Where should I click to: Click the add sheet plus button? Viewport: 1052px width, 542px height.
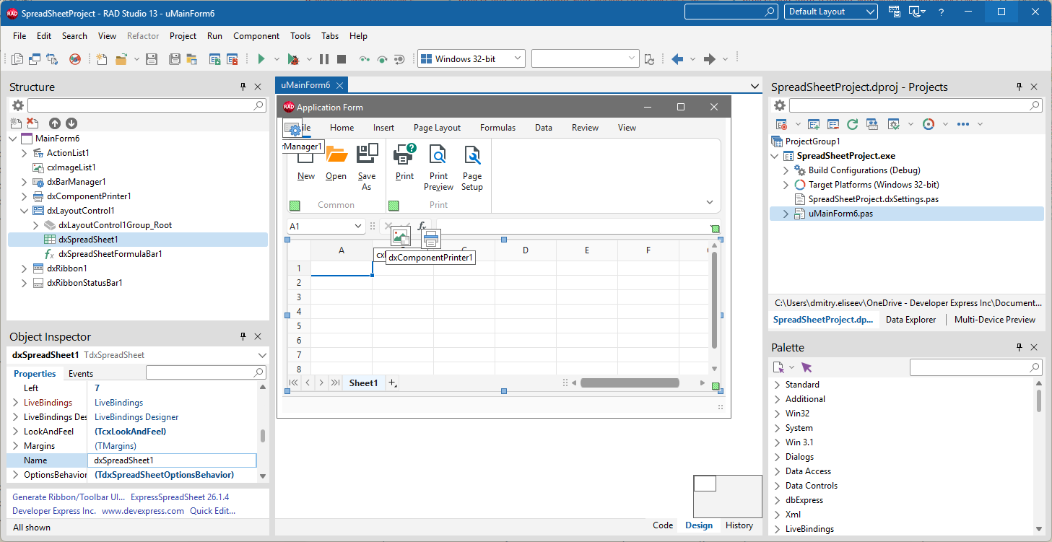tap(393, 383)
